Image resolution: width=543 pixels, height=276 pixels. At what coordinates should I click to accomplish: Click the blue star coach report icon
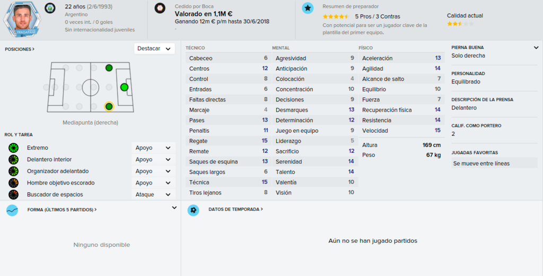[x=308, y=8]
